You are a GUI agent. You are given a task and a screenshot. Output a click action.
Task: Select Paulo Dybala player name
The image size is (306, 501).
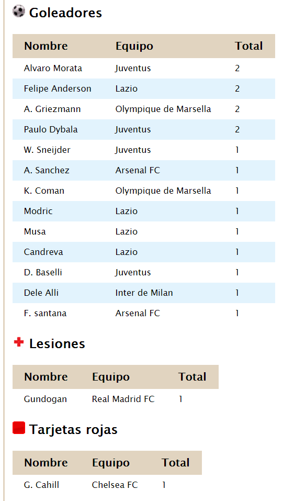coord(51,129)
